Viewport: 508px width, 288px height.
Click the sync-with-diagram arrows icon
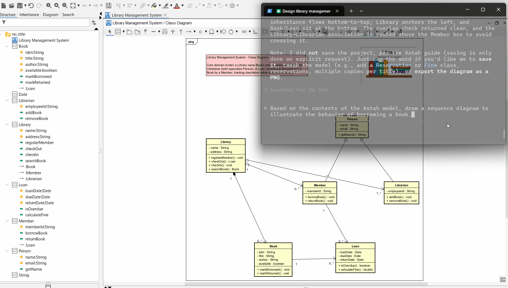pos(94,22)
